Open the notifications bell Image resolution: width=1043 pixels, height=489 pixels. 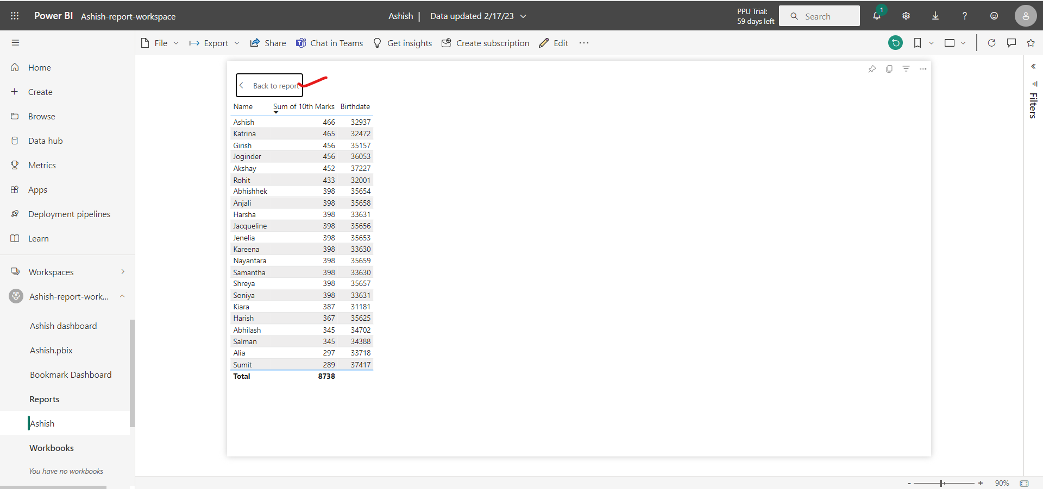[877, 16]
